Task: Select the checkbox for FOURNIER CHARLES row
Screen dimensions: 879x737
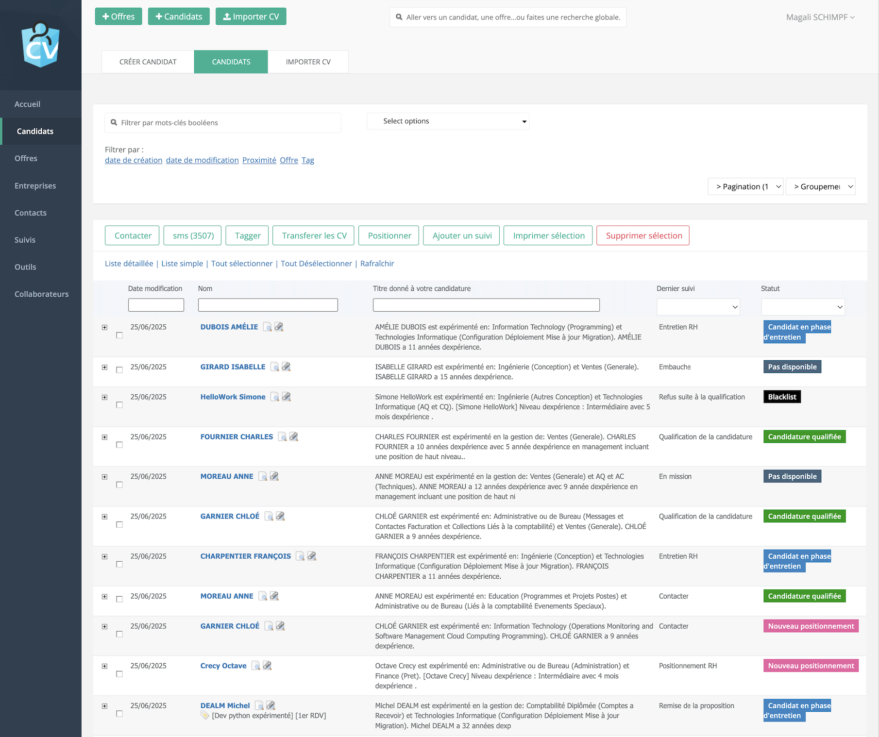Action: (119, 445)
